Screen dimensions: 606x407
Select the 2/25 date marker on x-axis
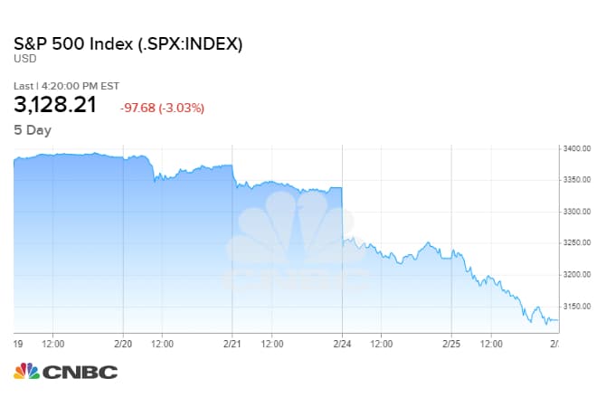click(x=451, y=344)
